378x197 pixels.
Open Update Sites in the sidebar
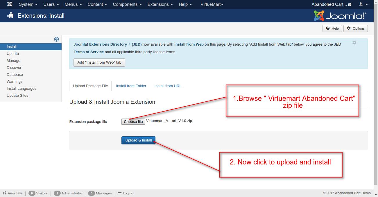pos(17,96)
